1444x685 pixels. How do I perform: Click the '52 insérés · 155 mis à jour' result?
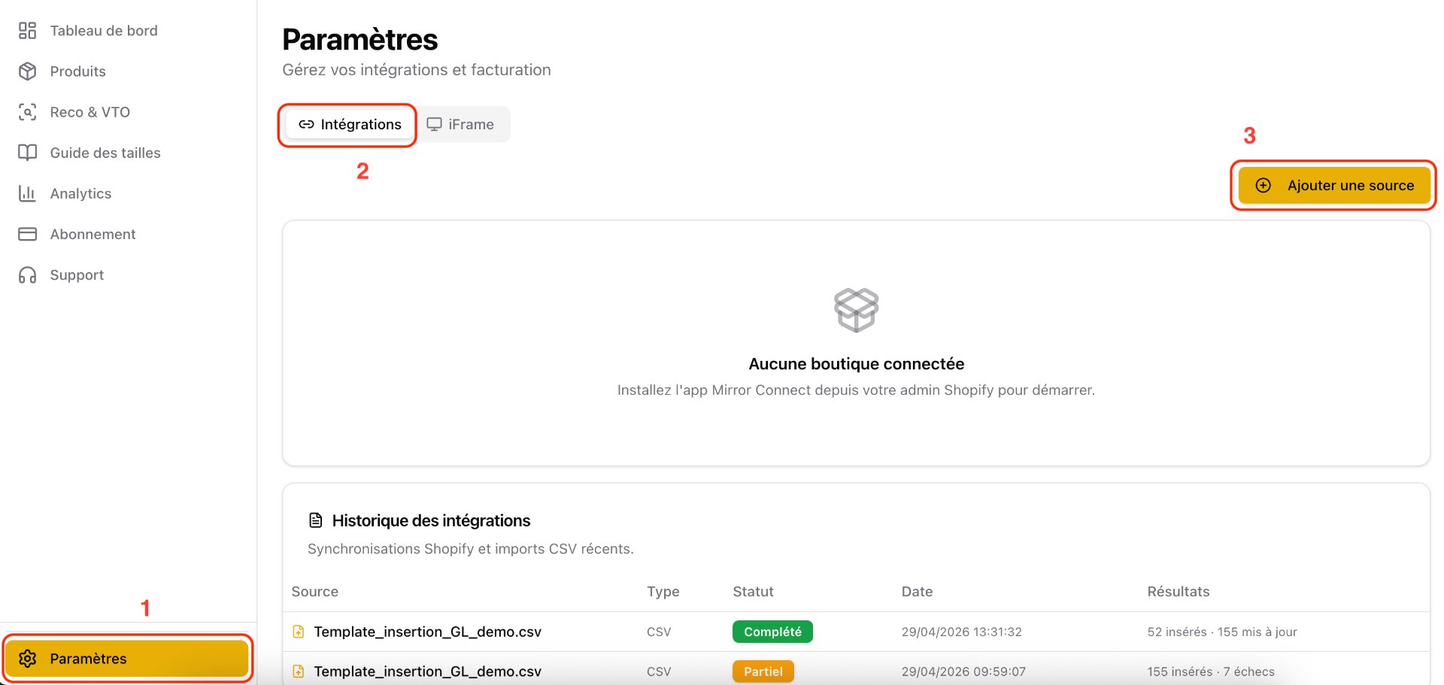coord(1222,632)
